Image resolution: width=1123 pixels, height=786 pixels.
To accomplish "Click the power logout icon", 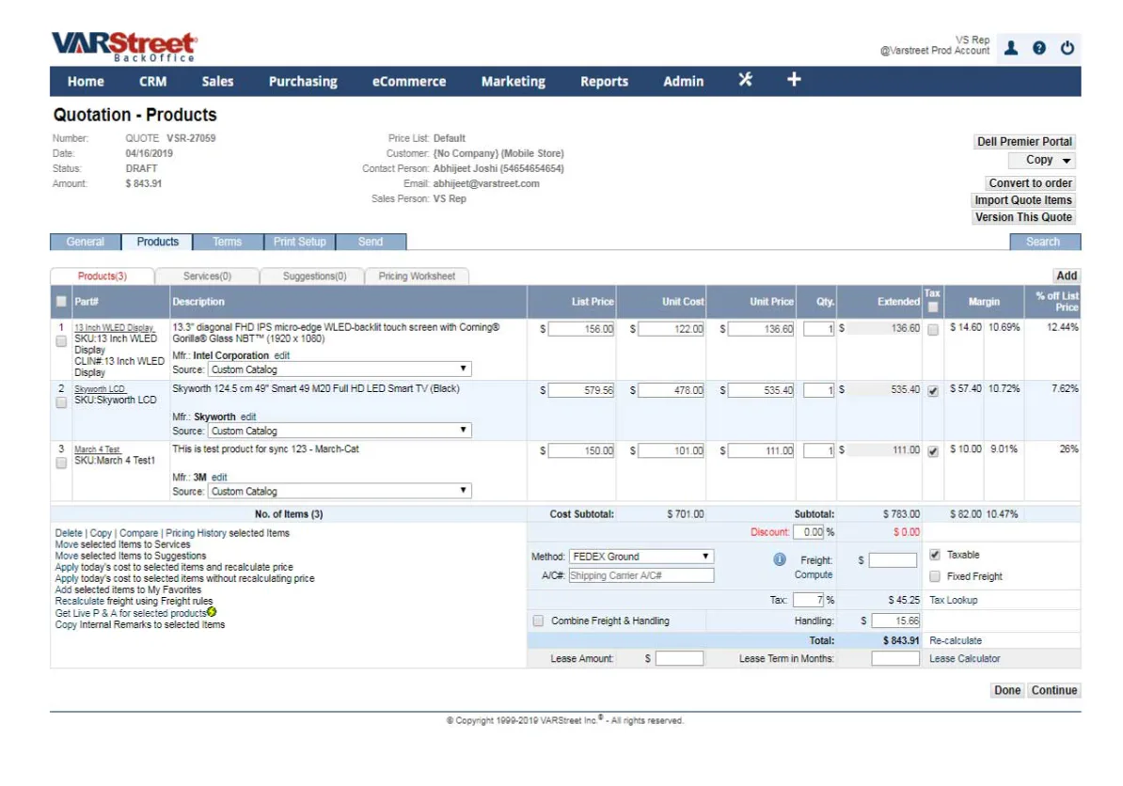I will [1068, 48].
